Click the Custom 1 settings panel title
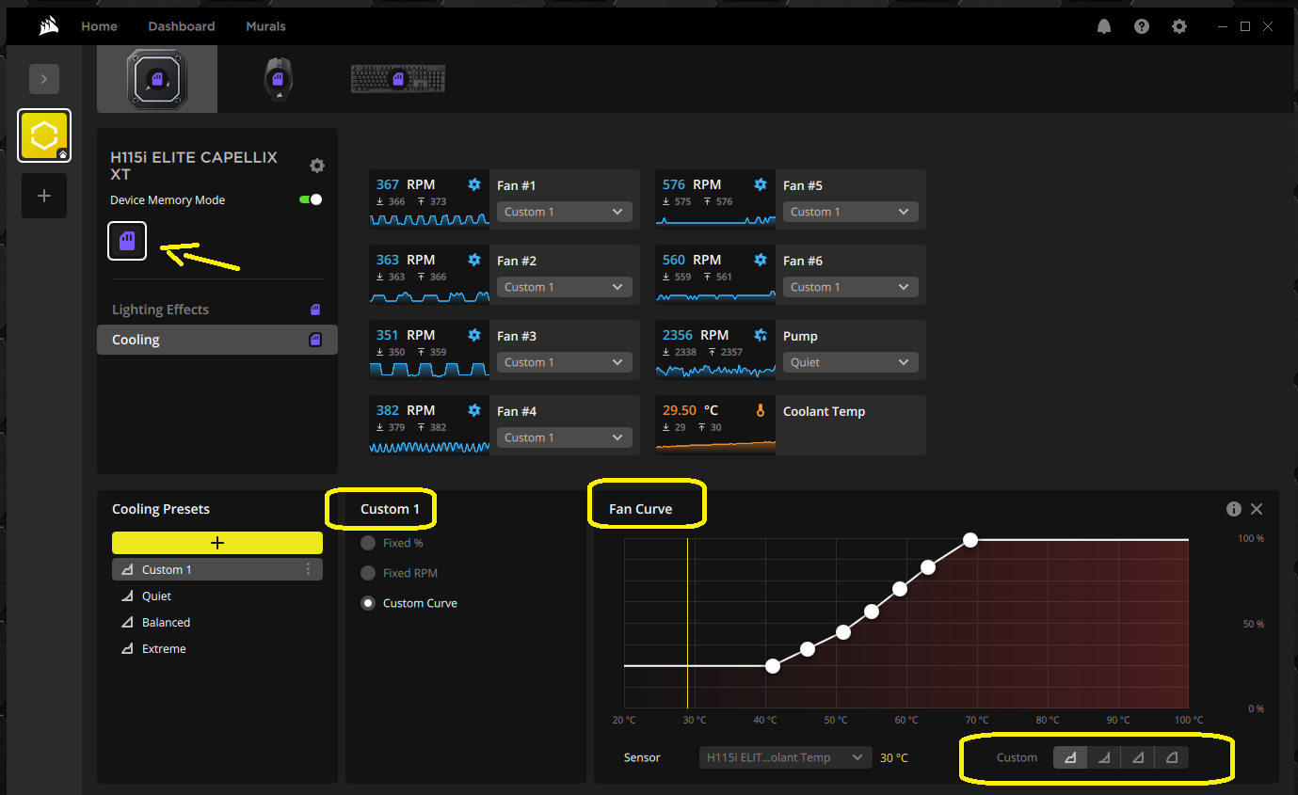The image size is (1298, 795). point(390,509)
